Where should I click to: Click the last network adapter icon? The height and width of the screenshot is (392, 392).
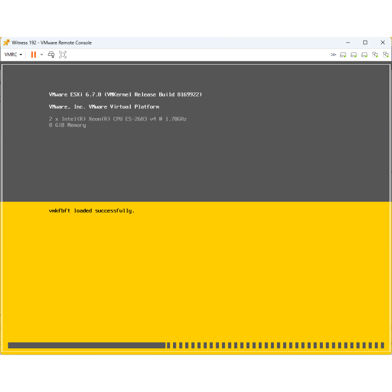coord(385,54)
